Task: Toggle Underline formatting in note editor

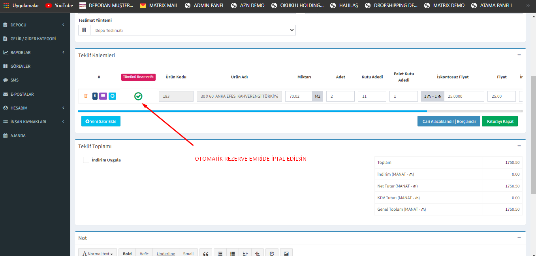Action: tap(166, 253)
